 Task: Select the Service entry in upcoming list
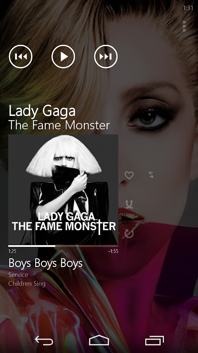[18, 275]
